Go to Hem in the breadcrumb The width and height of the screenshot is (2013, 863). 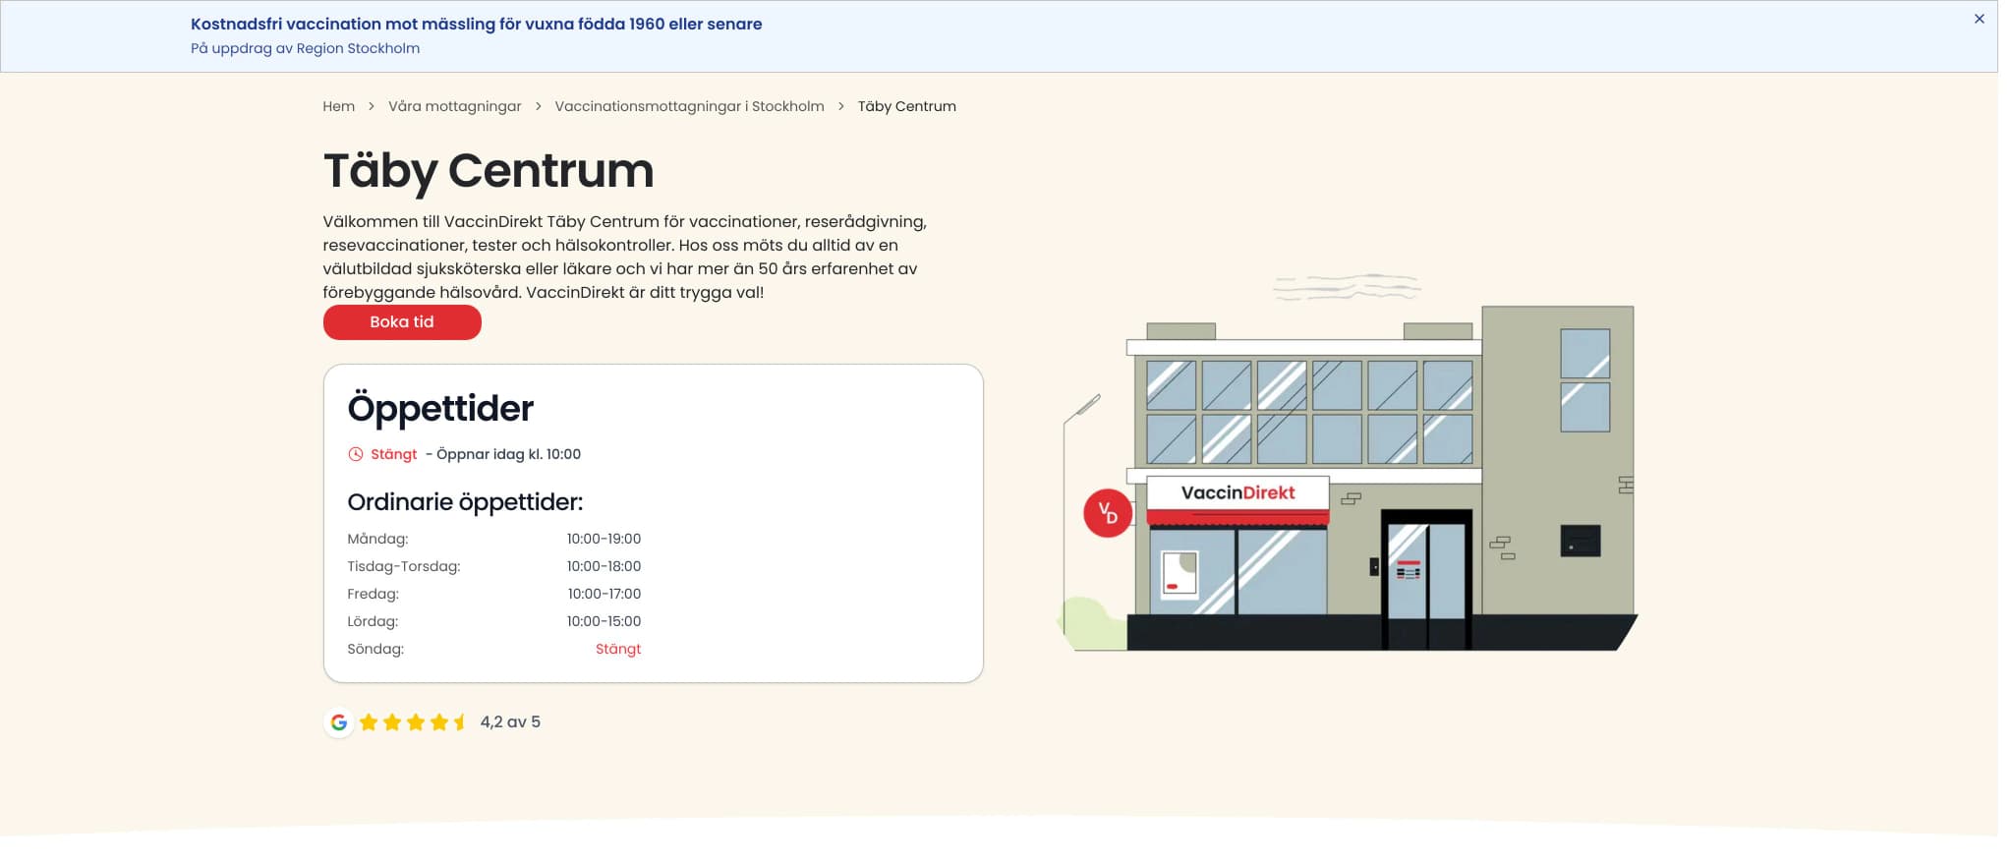[339, 106]
